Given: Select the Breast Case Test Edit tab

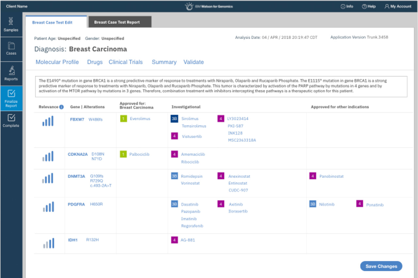Looking at the screenshot, I should (52, 22).
